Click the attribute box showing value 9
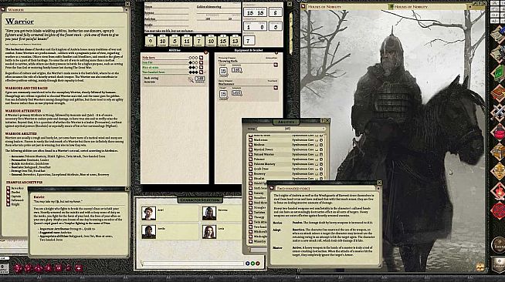 [151, 41]
